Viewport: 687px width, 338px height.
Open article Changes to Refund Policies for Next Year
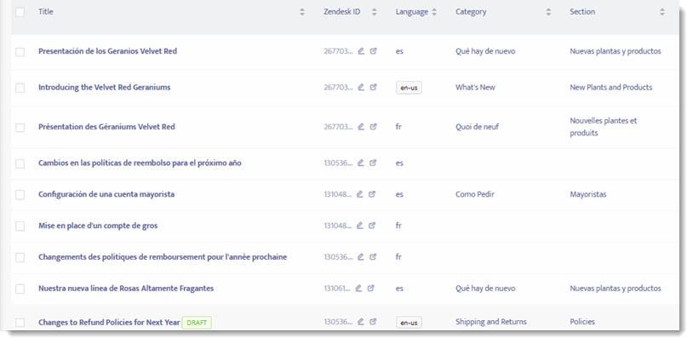point(109,322)
